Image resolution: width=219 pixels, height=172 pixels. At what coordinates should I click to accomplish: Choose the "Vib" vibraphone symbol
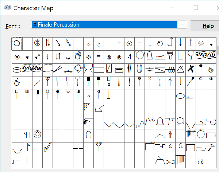[211, 55]
